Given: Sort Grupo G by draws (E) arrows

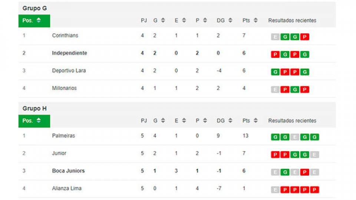Looking at the screenshot, I should [x=184, y=21].
